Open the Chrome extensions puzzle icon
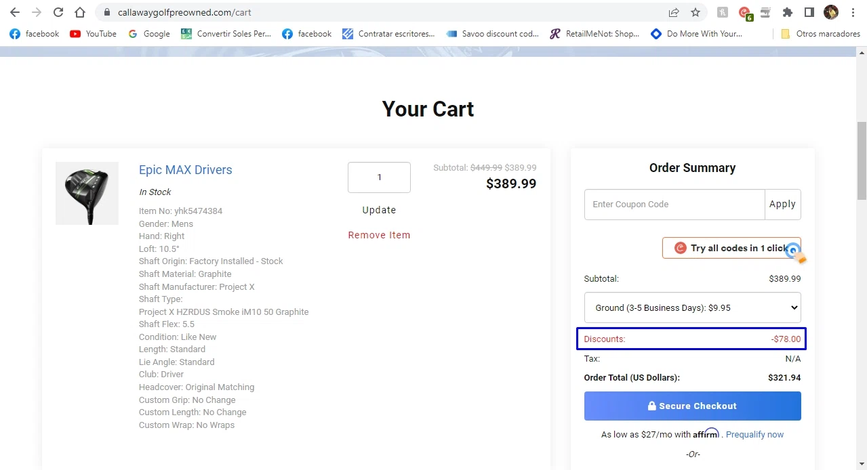The width and height of the screenshot is (867, 470). click(x=787, y=12)
